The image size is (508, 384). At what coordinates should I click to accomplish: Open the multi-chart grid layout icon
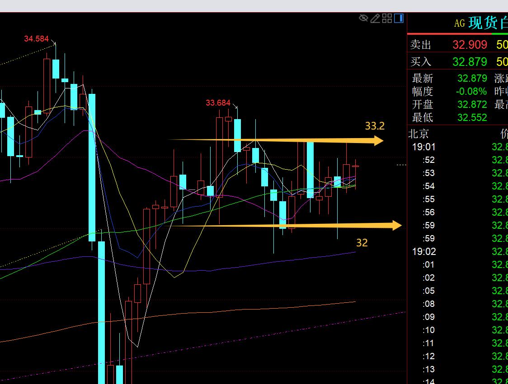click(387, 18)
